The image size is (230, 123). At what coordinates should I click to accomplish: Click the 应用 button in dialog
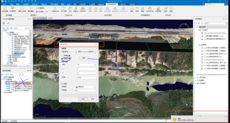pyautogui.click(x=83, y=99)
